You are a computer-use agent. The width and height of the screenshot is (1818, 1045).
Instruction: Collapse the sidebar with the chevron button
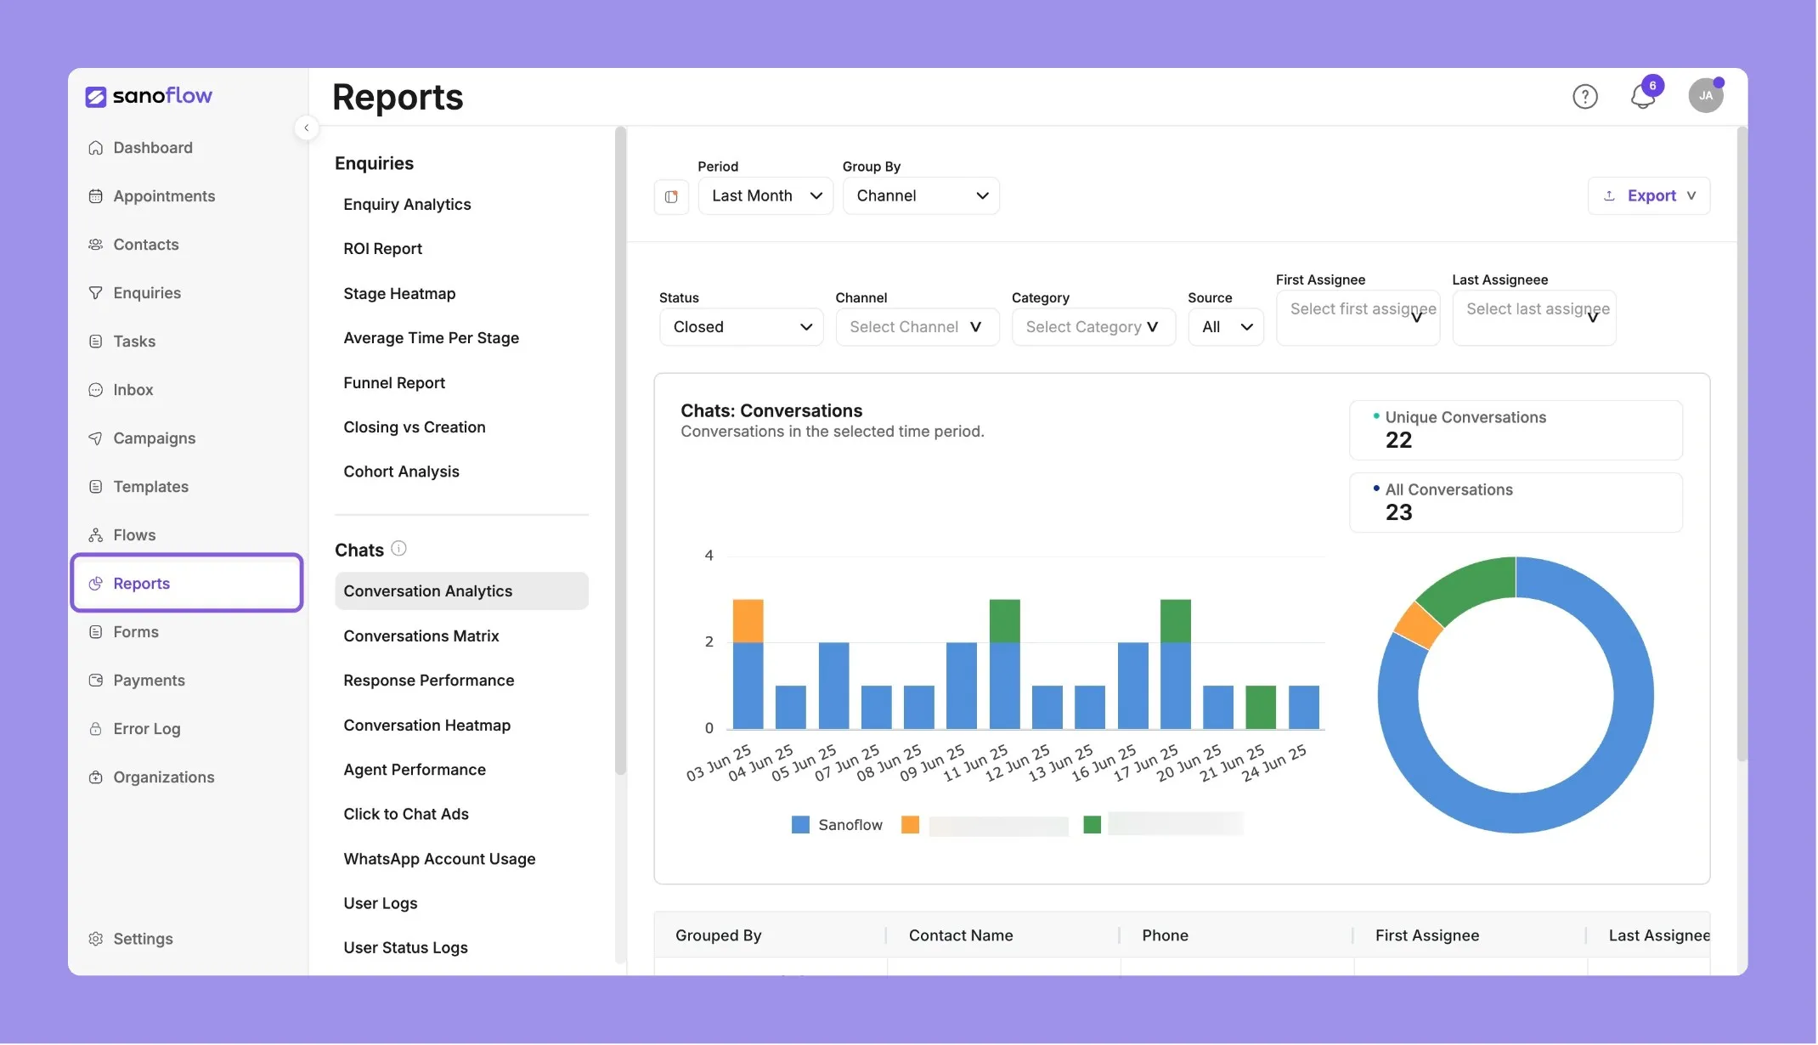[x=307, y=127]
